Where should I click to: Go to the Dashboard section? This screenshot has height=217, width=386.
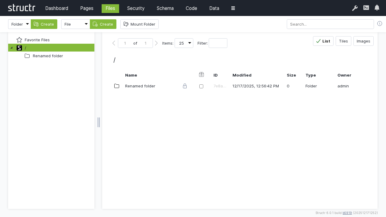tap(57, 8)
